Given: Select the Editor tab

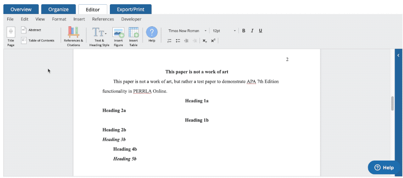Looking at the screenshot, I should 93,9.
